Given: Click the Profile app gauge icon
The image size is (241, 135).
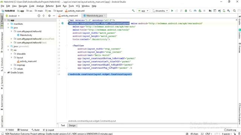Looking at the screenshot, I should coord(195,11).
